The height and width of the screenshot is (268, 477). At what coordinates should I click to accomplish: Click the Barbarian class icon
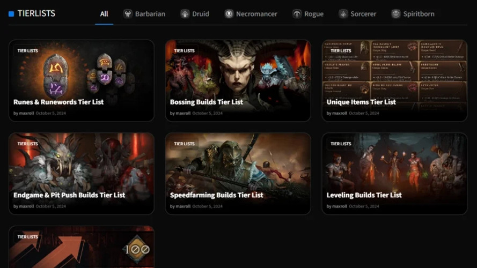(x=128, y=14)
